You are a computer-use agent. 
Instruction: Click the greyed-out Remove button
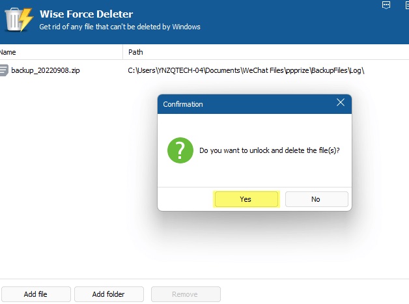tap(185, 294)
